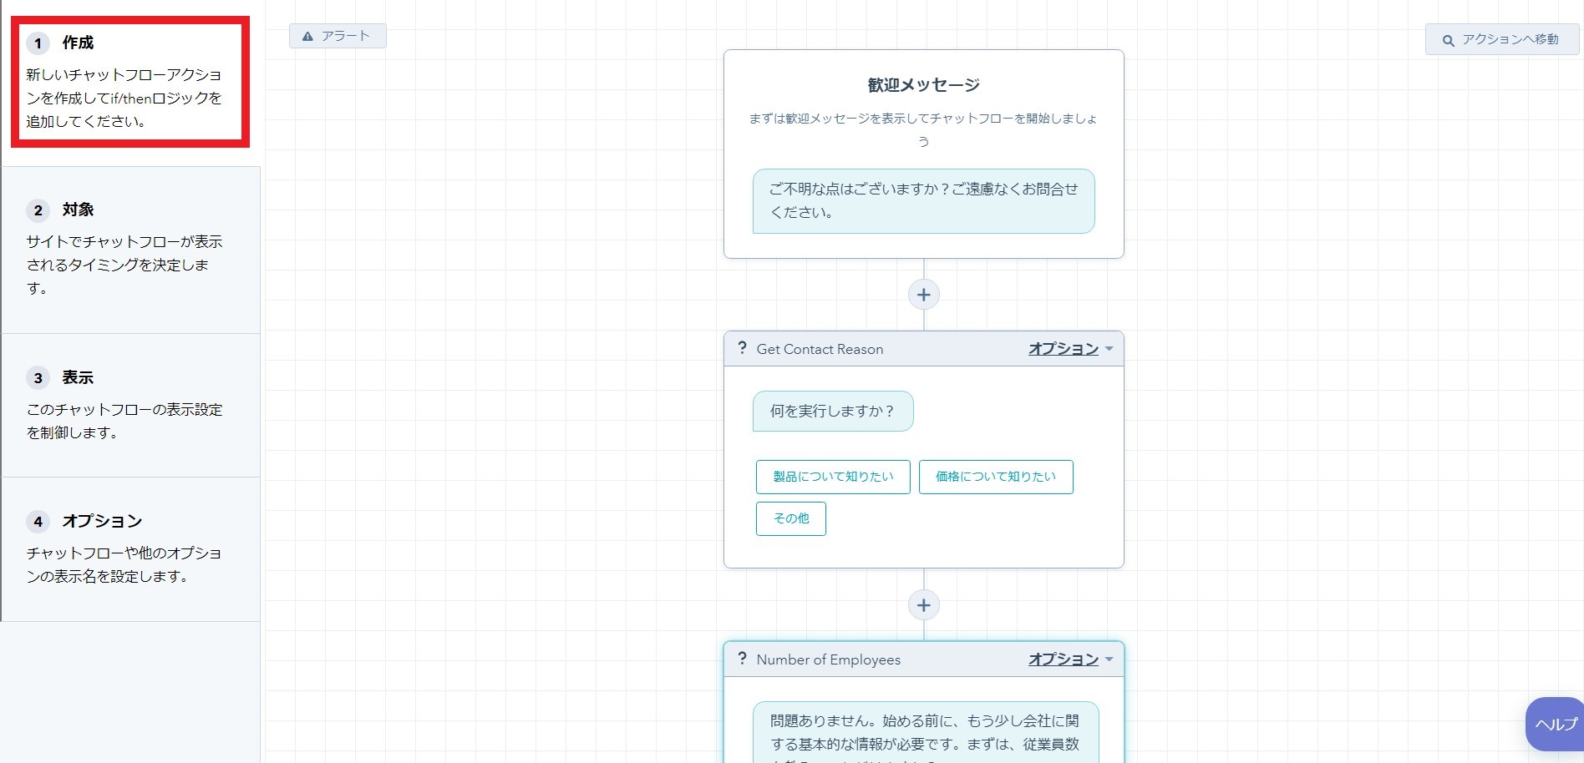Click the welcome message bubble text
Viewport: 1584px width, 763px height.
(923, 201)
